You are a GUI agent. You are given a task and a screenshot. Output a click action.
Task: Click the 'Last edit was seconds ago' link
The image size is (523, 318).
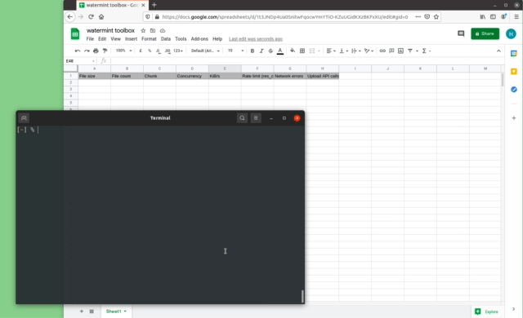(x=256, y=39)
